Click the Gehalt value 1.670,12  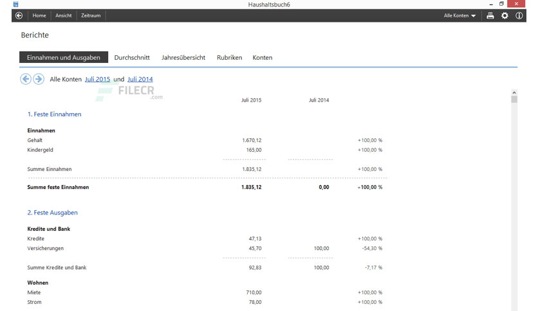pyautogui.click(x=252, y=140)
